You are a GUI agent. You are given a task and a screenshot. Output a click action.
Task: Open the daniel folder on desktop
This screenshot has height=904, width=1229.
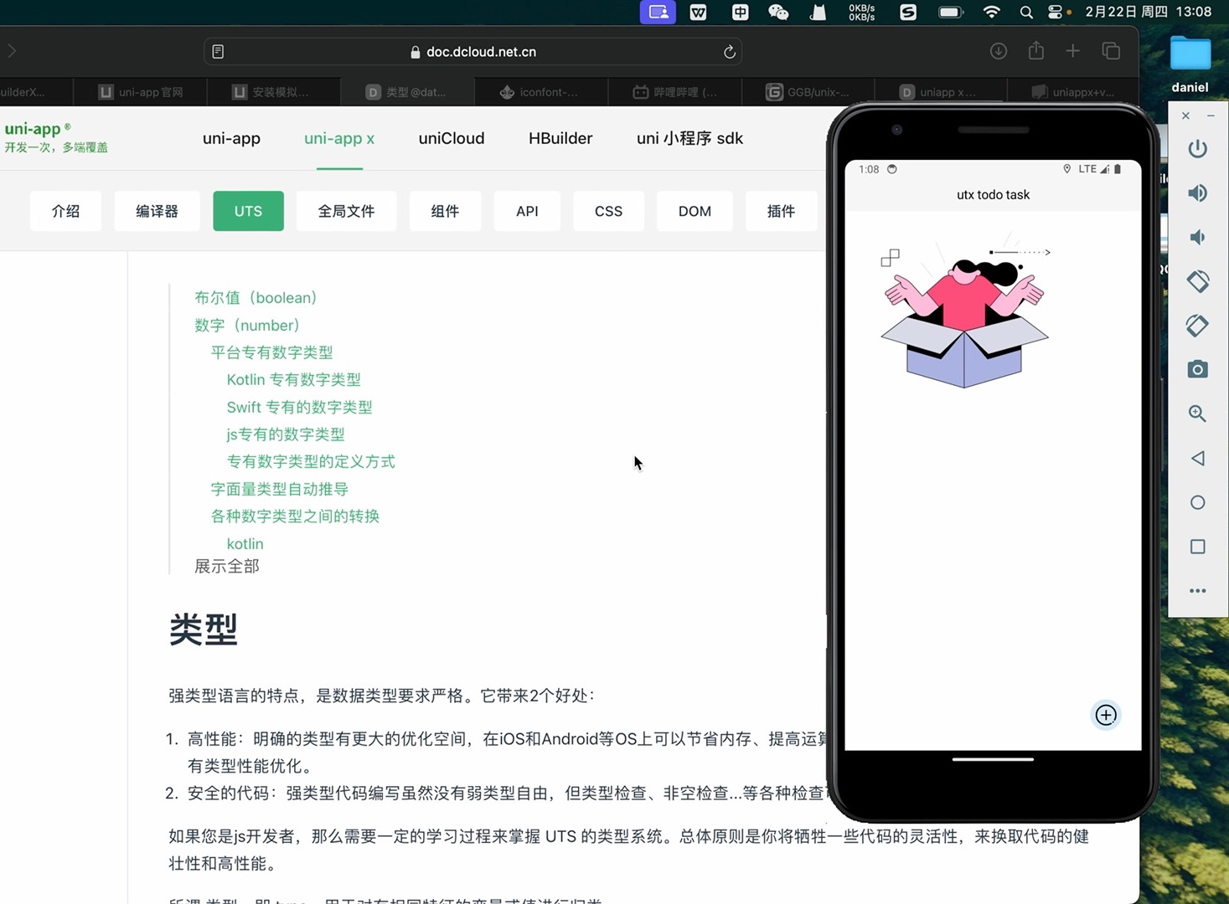click(x=1190, y=64)
